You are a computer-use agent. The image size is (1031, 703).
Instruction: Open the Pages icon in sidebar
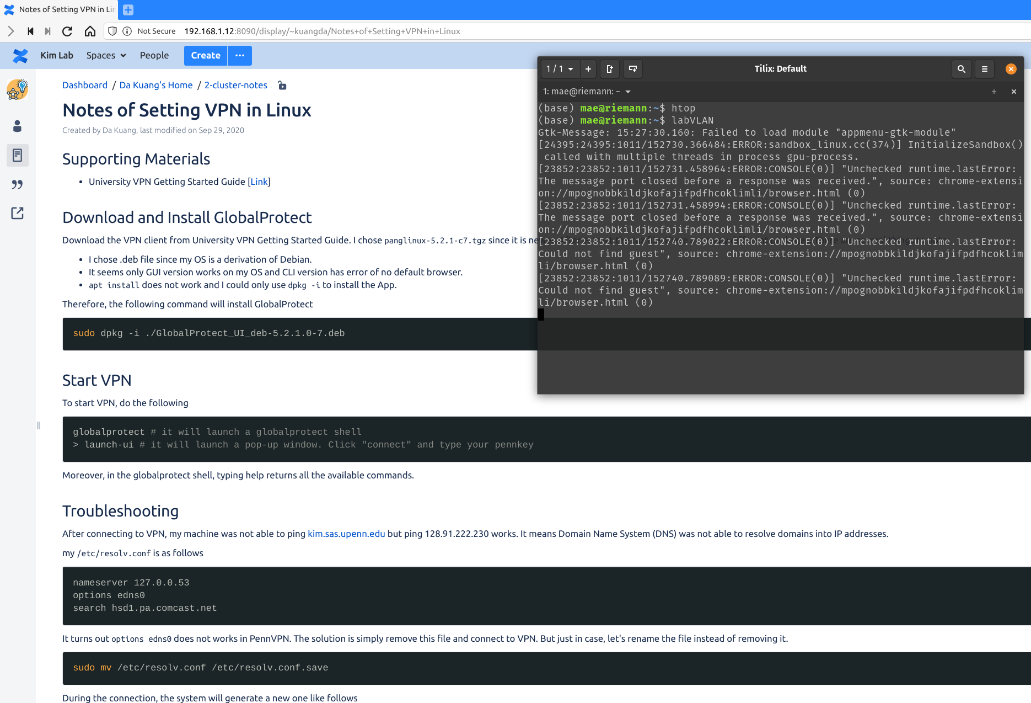point(18,156)
